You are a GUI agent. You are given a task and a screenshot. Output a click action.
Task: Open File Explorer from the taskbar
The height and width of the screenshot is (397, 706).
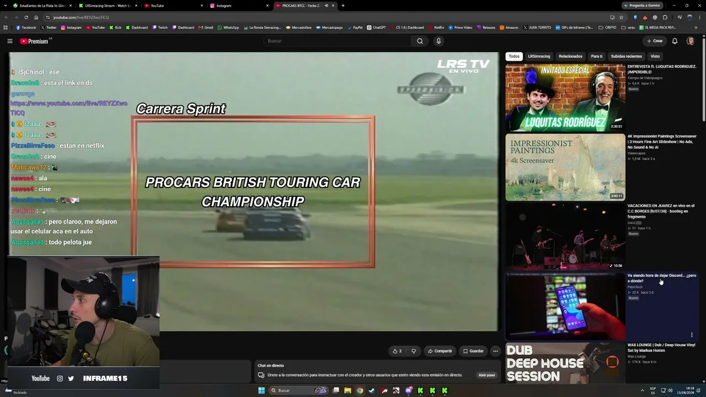[x=347, y=390]
